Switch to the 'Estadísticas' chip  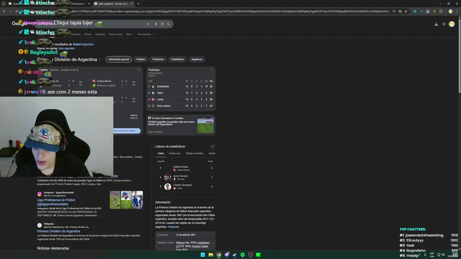pyautogui.click(x=178, y=59)
